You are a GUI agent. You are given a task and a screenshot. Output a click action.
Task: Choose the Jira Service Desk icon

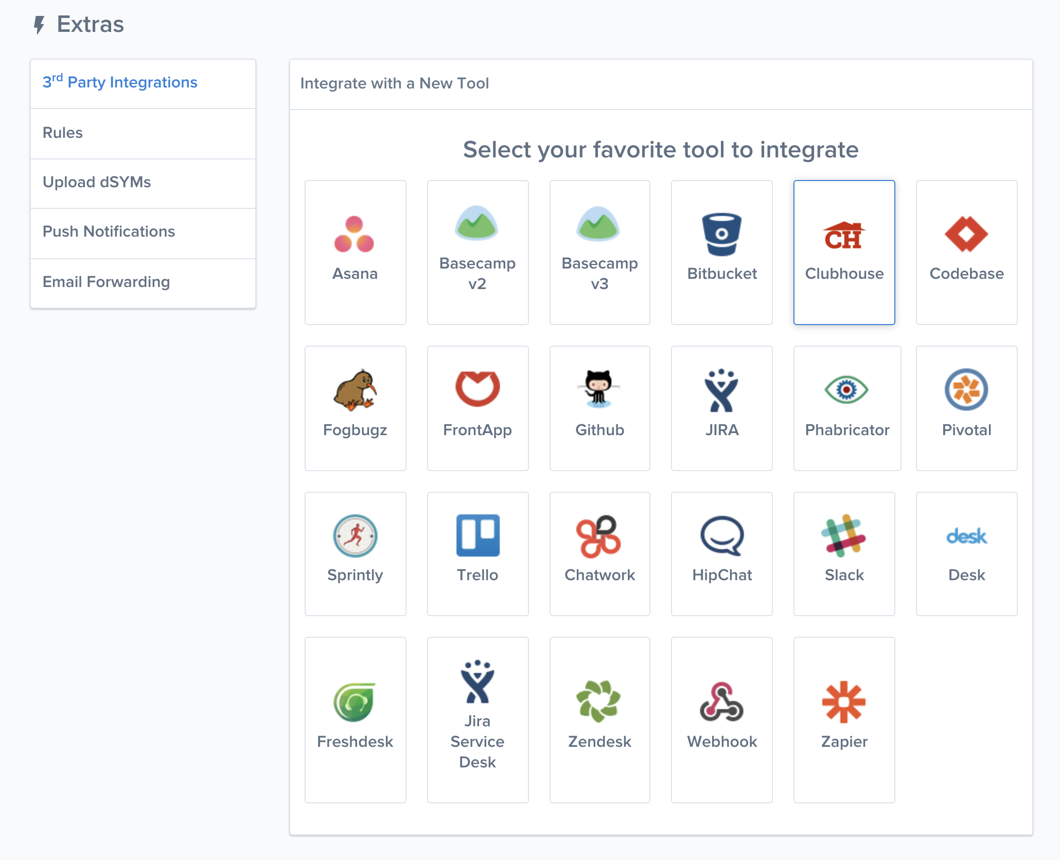(477, 682)
